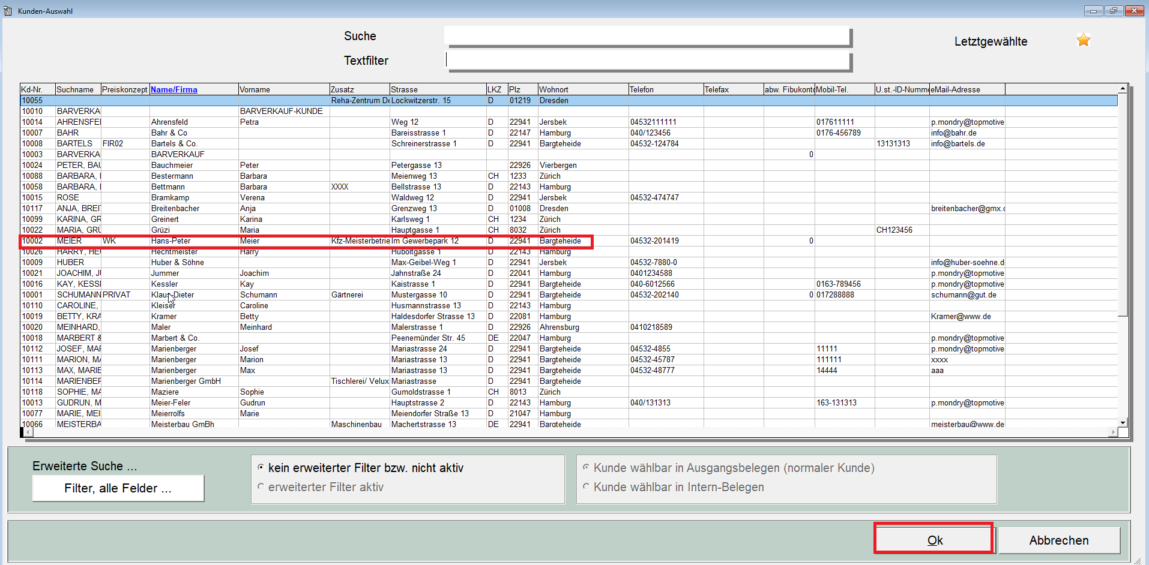The image size is (1149, 565).
Task: Select customer 'Jummer' row
Action: pyautogui.click(x=569, y=273)
